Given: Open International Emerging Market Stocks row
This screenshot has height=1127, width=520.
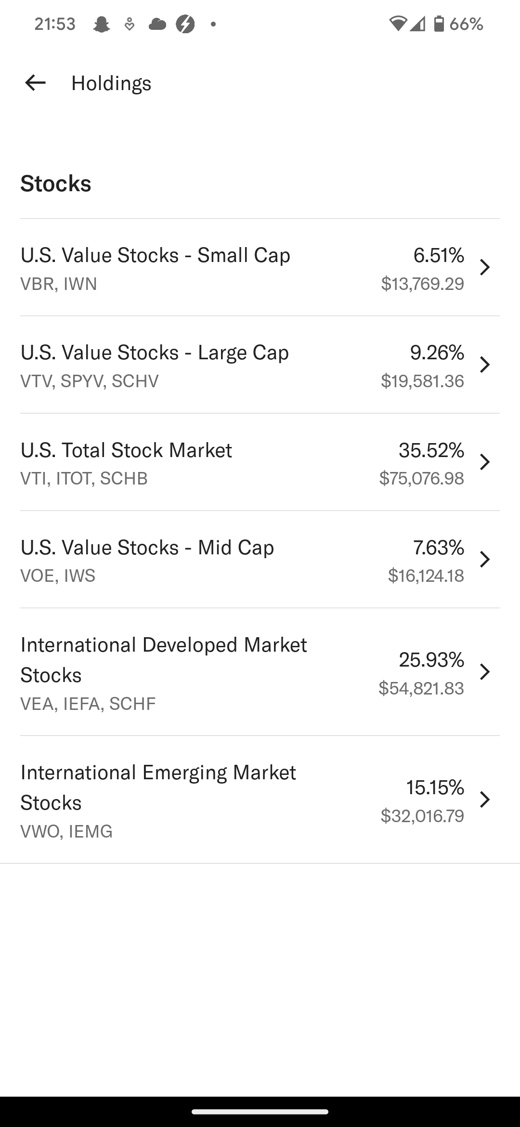Looking at the screenshot, I should pos(260,799).
